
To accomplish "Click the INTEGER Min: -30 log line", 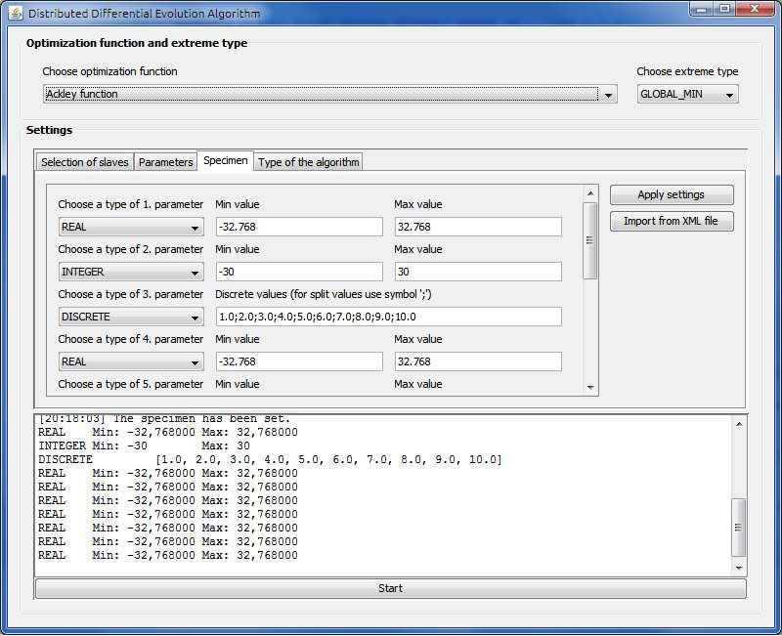I will coord(144,445).
